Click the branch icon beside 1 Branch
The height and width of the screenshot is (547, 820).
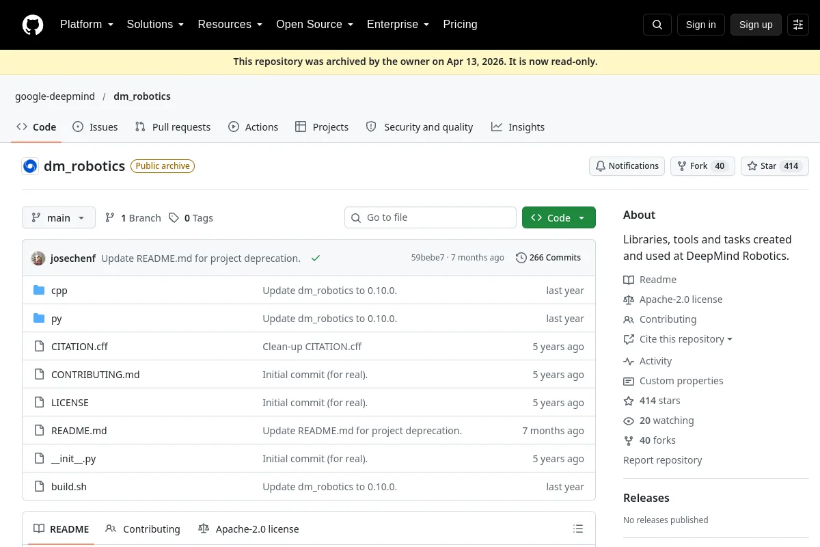[110, 217]
